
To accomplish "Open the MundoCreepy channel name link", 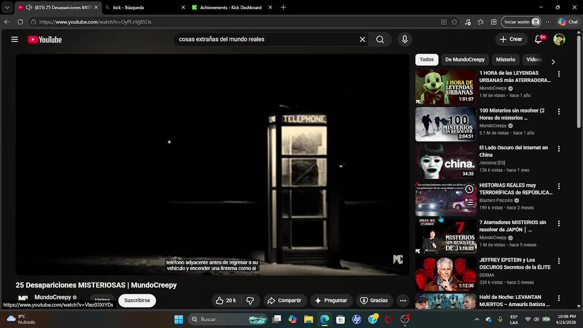I will (x=53, y=297).
